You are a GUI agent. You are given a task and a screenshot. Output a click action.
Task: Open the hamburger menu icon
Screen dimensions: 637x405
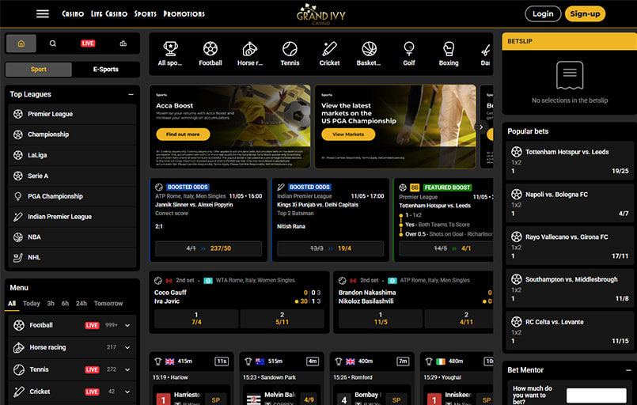42,13
